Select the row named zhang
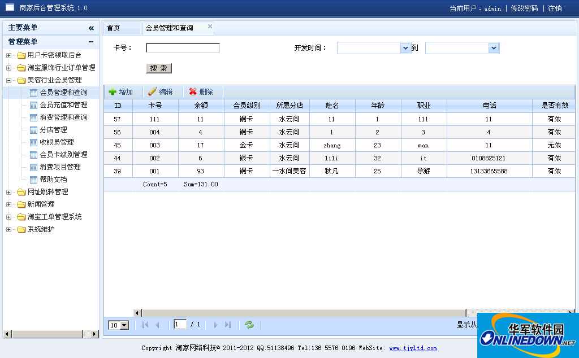Viewport: 579px width, 358px height. point(339,145)
